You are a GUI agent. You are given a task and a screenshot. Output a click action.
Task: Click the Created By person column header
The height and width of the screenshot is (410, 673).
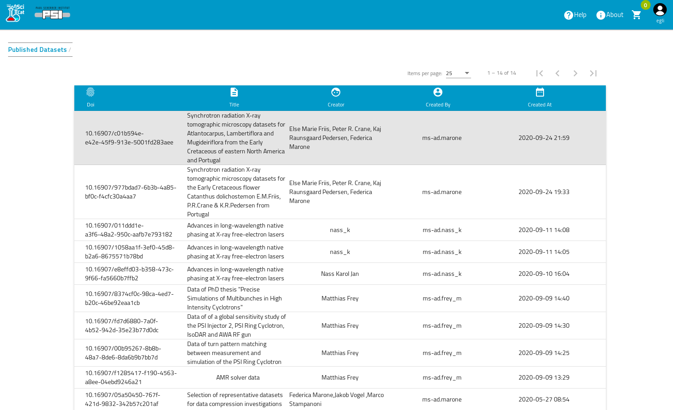[x=438, y=97]
